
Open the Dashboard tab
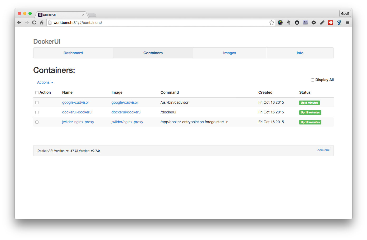[73, 53]
